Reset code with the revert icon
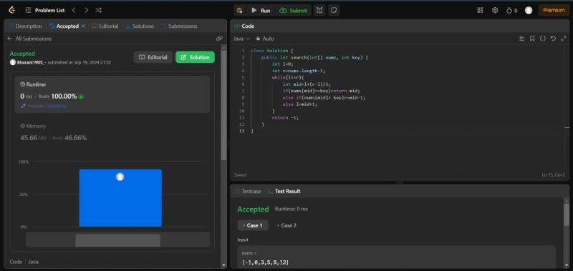 (553, 39)
